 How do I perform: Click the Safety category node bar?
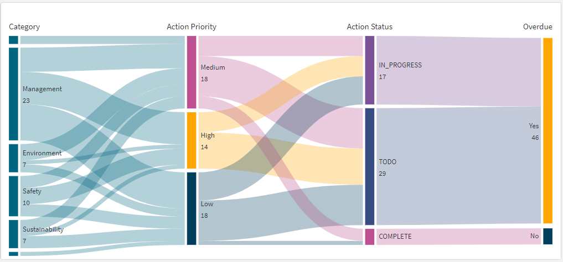(x=14, y=196)
